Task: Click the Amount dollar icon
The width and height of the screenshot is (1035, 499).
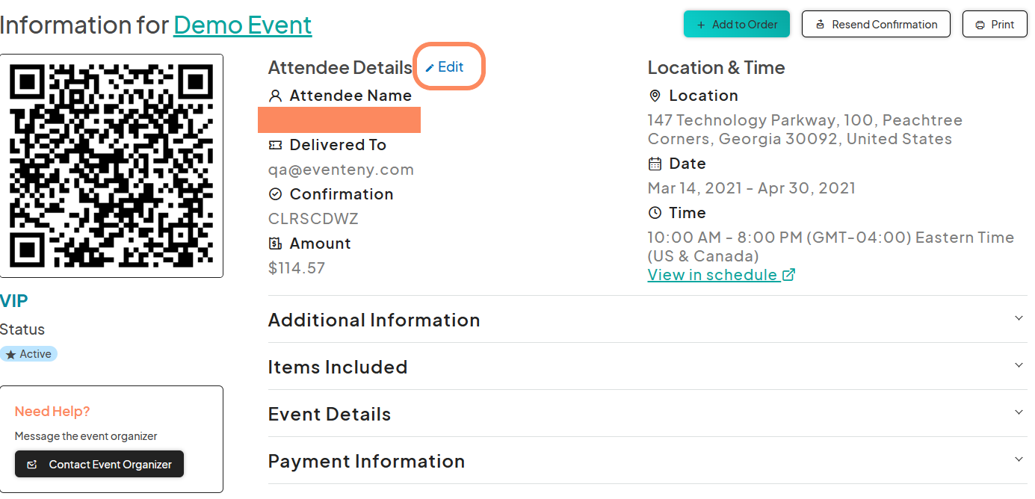Action: [x=275, y=244]
